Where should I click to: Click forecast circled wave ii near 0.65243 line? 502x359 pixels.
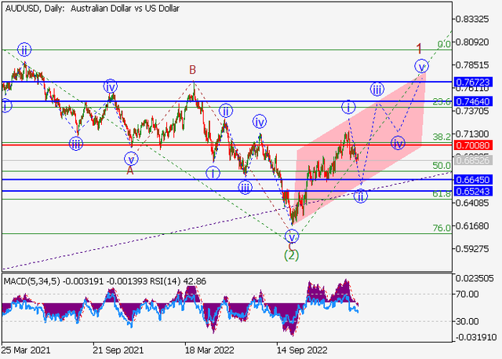tap(360, 196)
